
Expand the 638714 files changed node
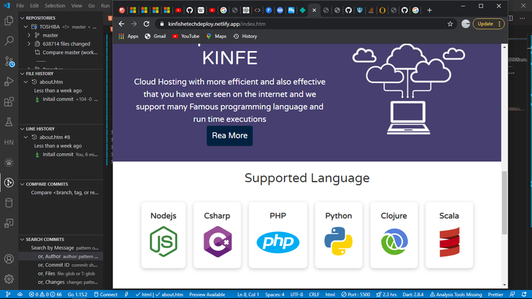click(x=29, y=44)
